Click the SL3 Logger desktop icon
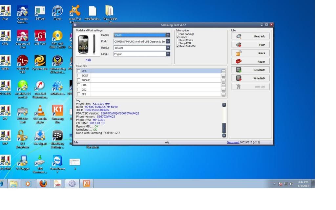This screenshot has width=336, height=210. tap(23, 162)
